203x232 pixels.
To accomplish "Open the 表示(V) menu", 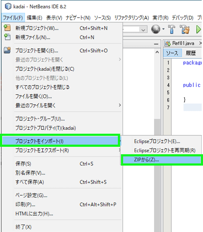I will pyautogui.click(x=54, y=18).
